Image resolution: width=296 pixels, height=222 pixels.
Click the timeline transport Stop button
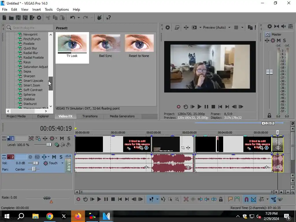(x=113, y=199)
